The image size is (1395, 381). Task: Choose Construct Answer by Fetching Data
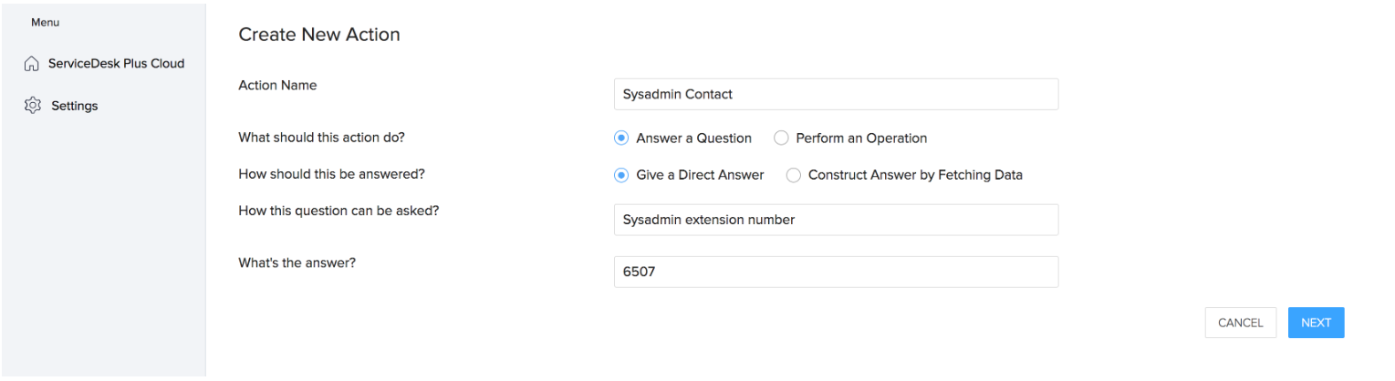tap(794, 175)
